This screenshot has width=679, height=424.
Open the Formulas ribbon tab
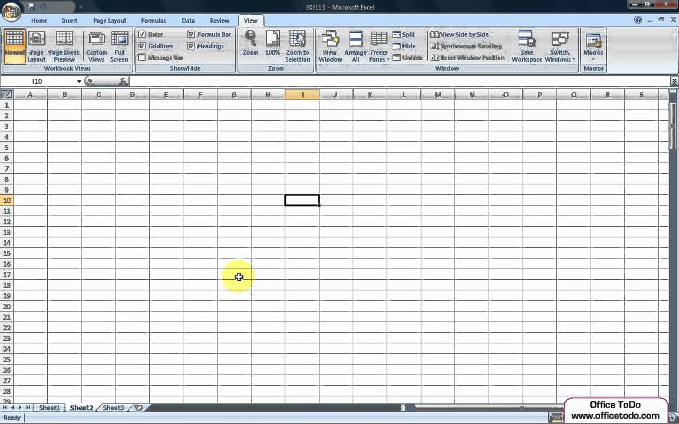[153, 21]
